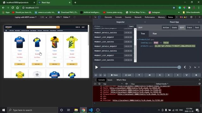Click the red error count badge

(x=182, y=17)
